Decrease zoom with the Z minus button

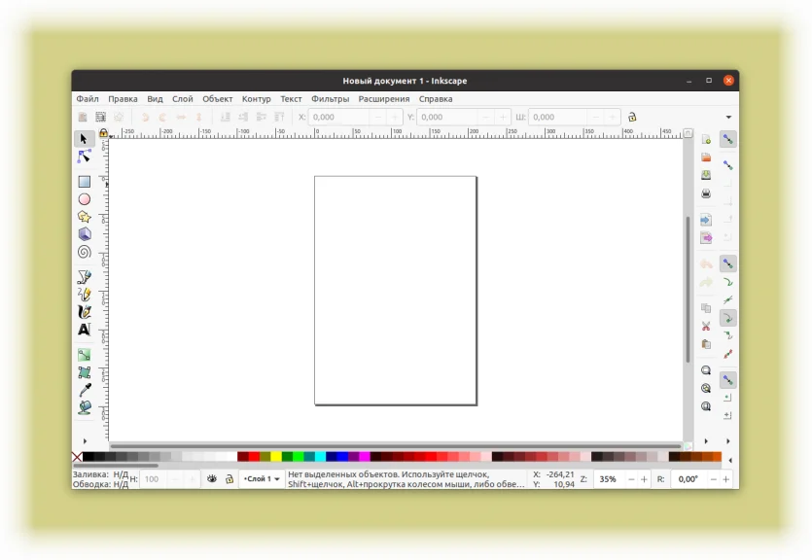pos(631,479)
